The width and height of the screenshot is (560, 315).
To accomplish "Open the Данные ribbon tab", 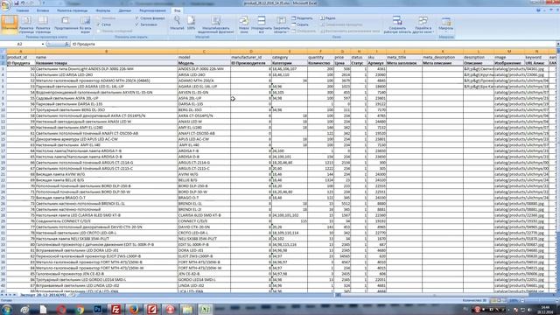I will click(124, 10).
